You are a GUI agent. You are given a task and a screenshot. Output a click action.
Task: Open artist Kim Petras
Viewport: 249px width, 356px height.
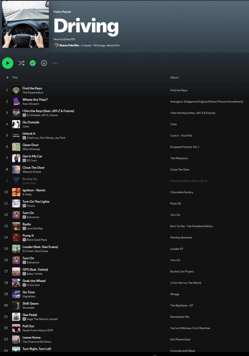[47, 138]
